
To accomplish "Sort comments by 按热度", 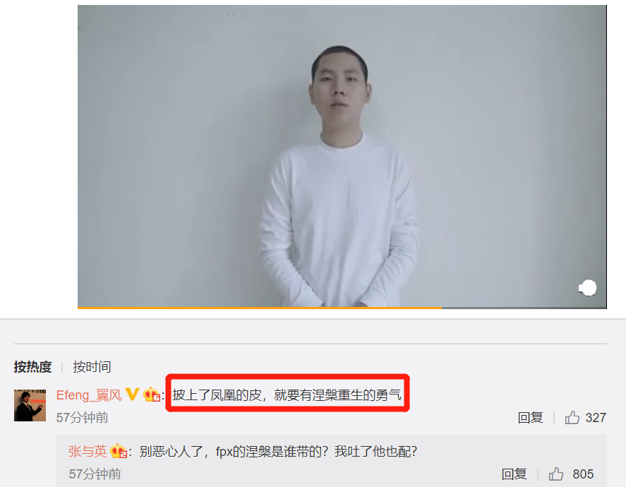I will coord(32,366).
